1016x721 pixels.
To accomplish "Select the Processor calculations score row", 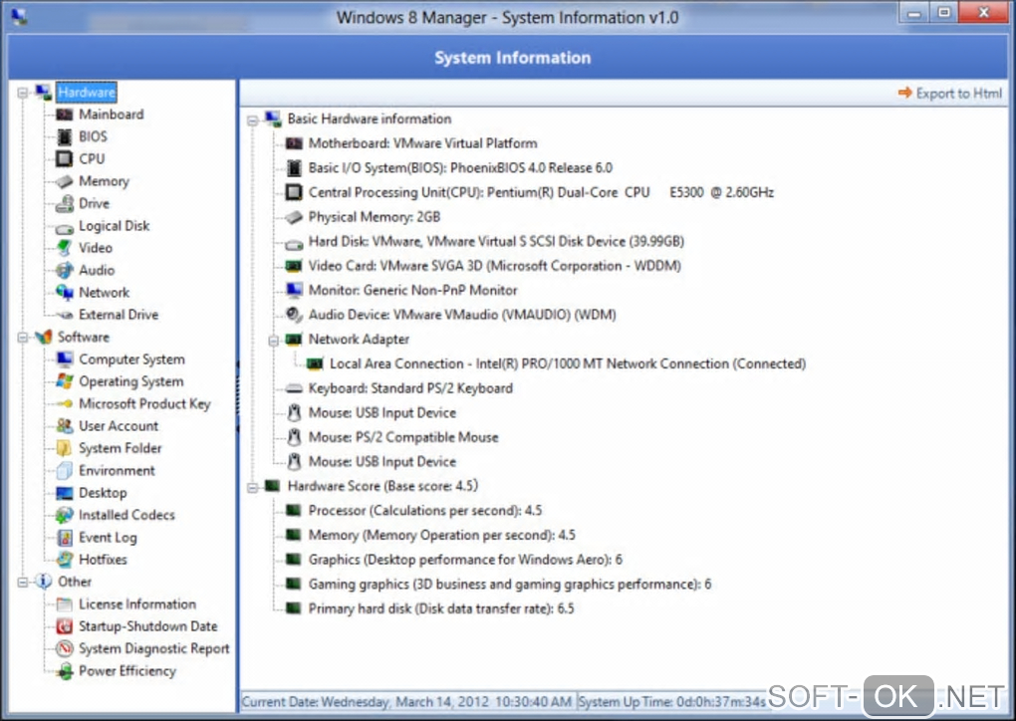I will (x=425, y=511).
